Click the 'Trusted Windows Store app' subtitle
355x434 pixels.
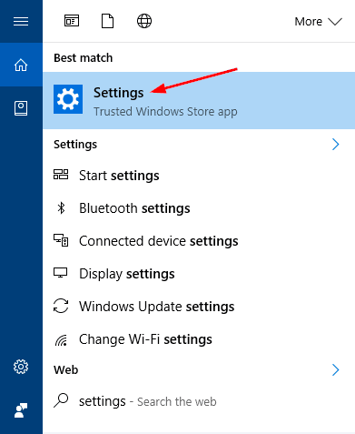[165, 112]
